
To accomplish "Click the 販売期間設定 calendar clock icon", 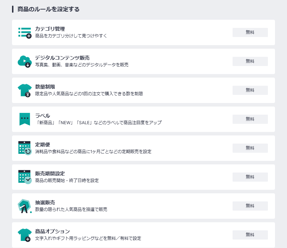I will click(25, 177).
